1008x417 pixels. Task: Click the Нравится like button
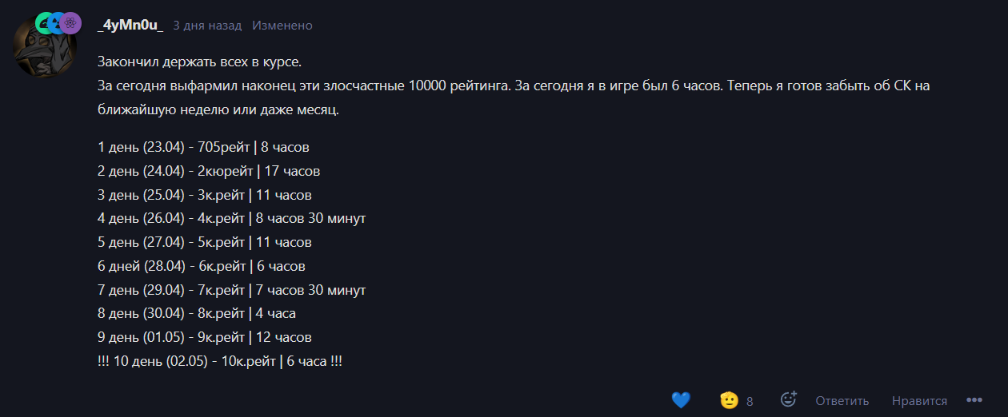point(919,401)
